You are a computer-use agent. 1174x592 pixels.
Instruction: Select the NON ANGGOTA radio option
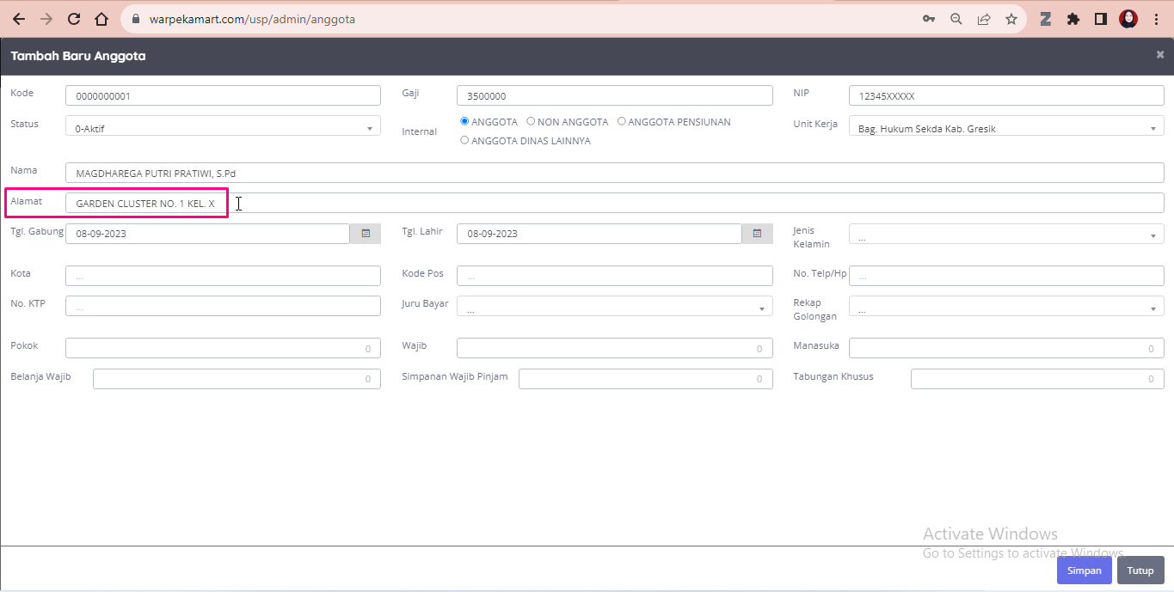531,121
